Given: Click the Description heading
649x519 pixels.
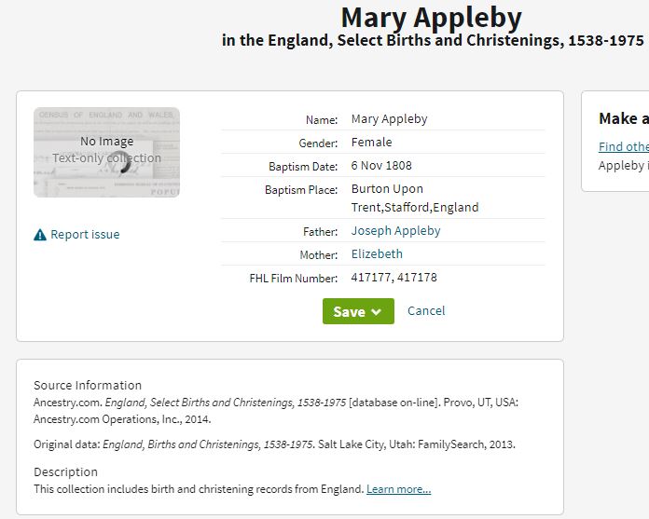Looking at the screenshot, I should (65, 471).
